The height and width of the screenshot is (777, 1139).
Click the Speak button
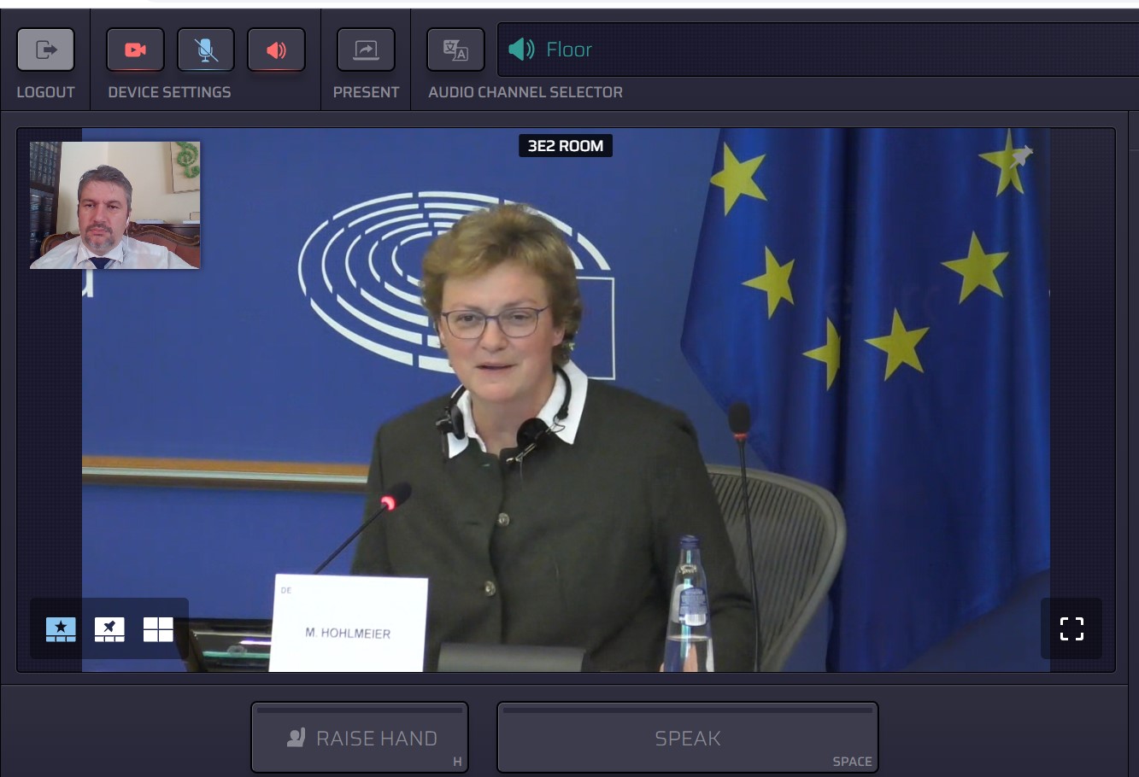[688, 738]
